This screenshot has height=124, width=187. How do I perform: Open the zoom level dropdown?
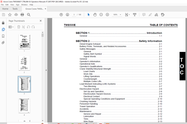click(120, 15)
